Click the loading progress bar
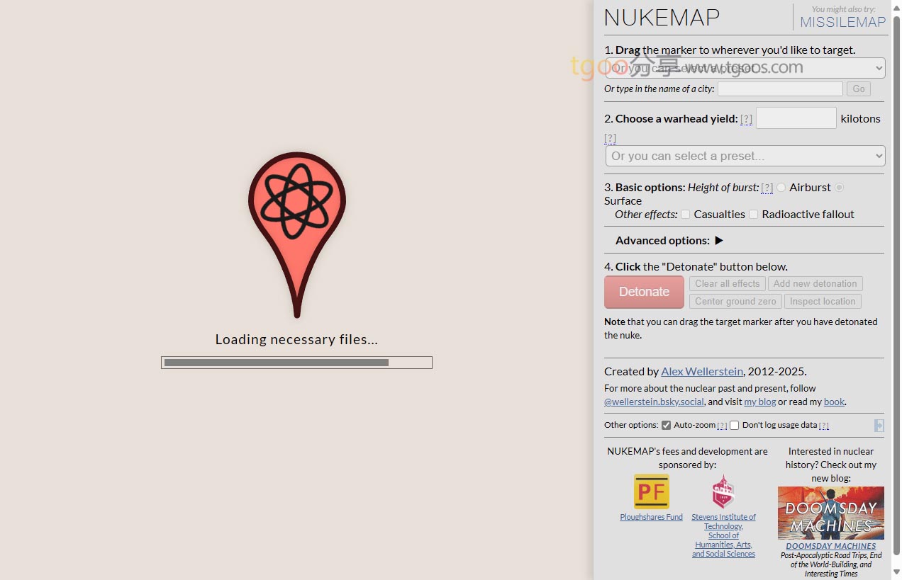This screenshot has height=580, width=902. [x=296, y=363]
